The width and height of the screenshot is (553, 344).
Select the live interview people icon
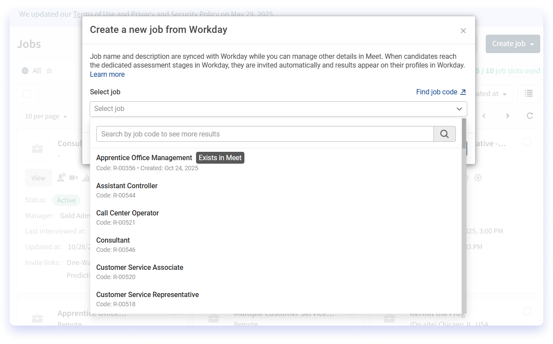pyautogui.click(x=61, y=178)
